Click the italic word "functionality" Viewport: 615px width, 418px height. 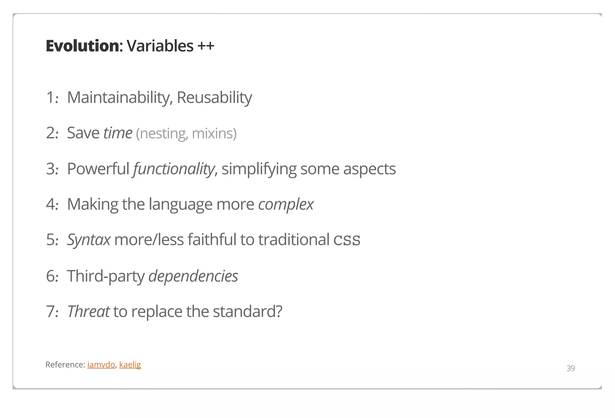pos(174,169)
